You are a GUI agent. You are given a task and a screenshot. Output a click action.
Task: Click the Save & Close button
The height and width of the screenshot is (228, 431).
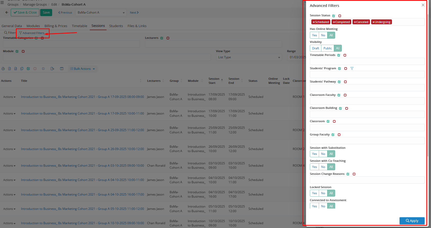tap(25, 13)
